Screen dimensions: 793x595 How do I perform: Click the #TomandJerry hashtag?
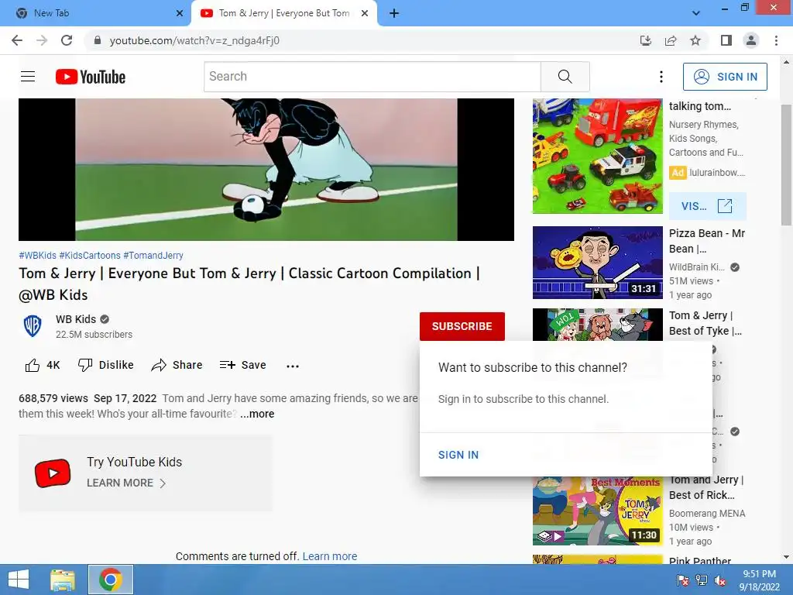pos(153,256)
